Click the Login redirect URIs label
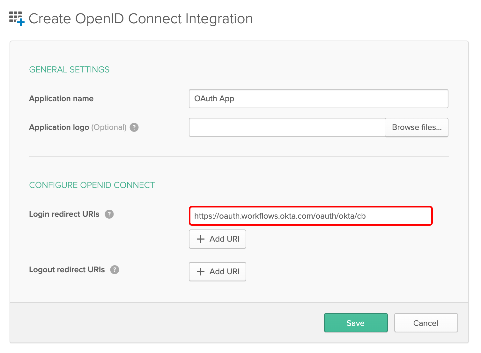 [x=64, y=214]
